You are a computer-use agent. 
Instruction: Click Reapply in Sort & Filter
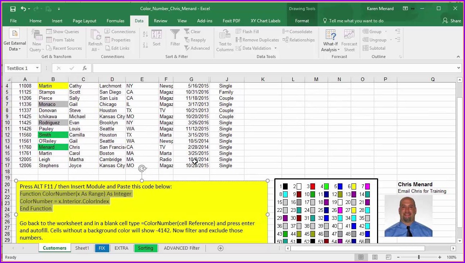tap(195, 40)
